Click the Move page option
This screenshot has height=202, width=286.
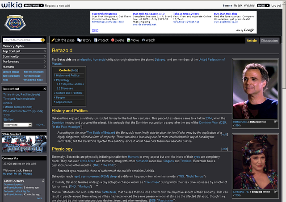click(133, 40)
